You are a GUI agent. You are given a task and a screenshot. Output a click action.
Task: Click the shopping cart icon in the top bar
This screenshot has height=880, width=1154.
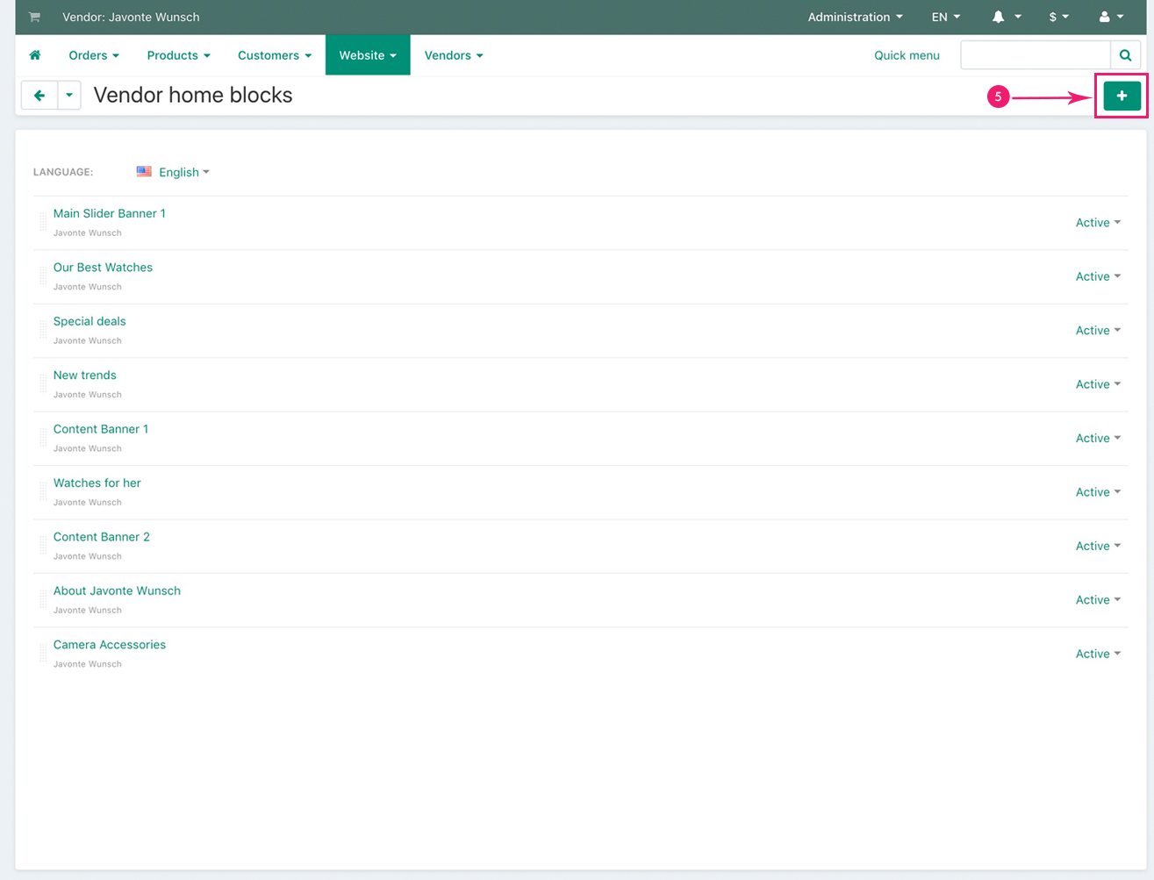click(x=34, y=17)
